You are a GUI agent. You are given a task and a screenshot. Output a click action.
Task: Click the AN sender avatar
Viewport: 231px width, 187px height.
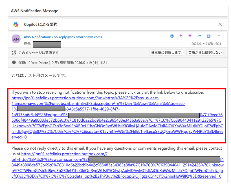(x=16, y=39)
